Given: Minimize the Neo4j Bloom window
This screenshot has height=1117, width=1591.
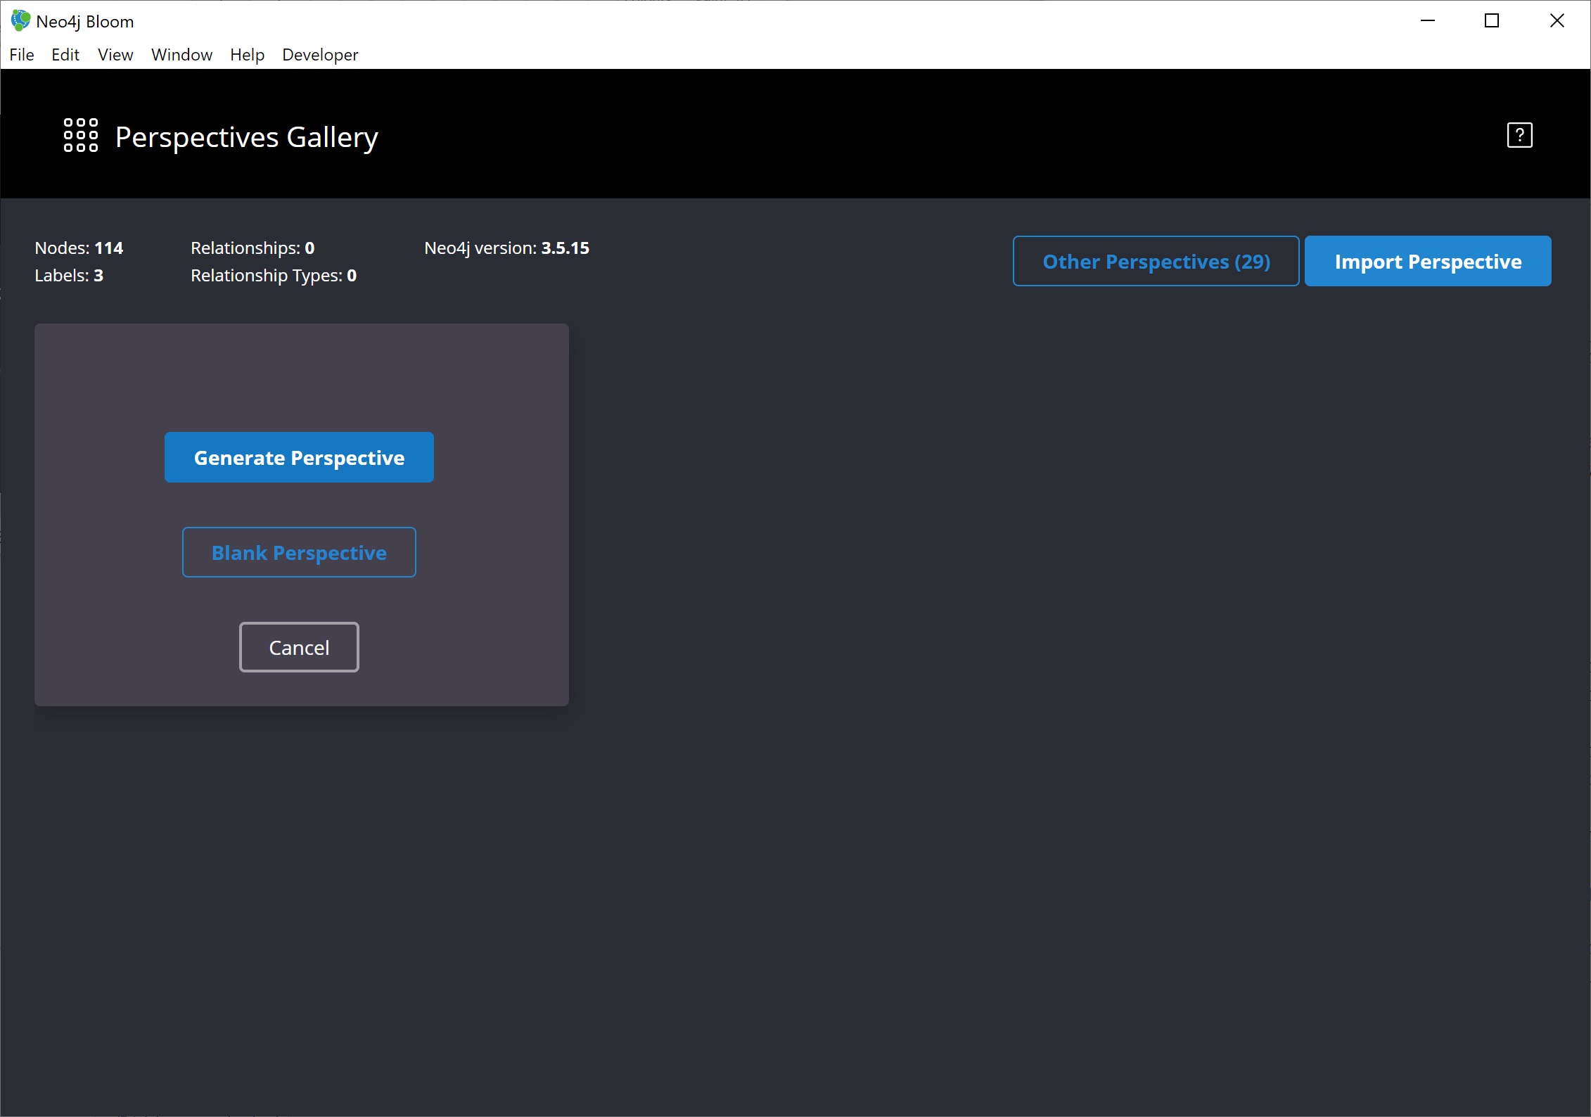Looking at the screenshot, I should (1428, 21).
